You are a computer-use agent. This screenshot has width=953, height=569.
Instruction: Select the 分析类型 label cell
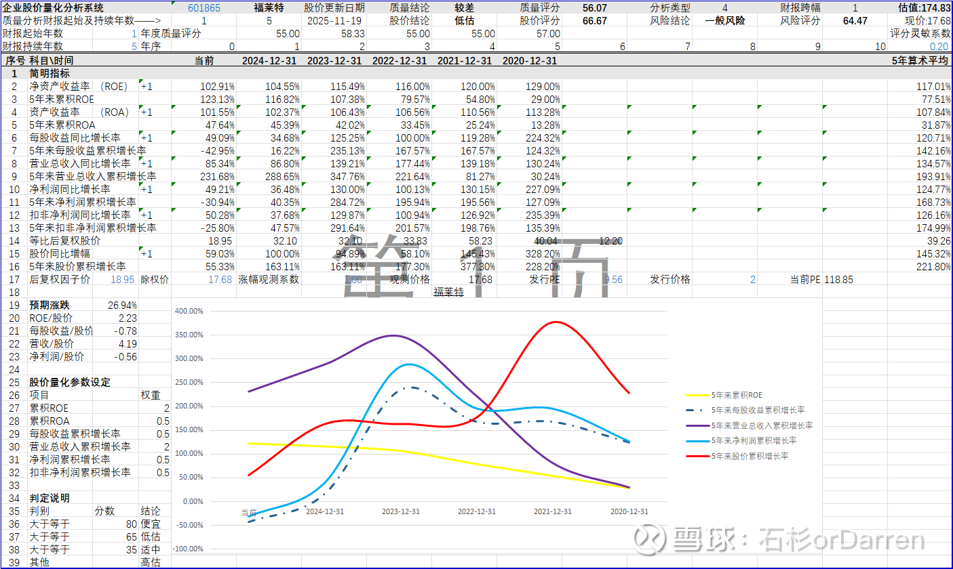[x=670, y=8]
